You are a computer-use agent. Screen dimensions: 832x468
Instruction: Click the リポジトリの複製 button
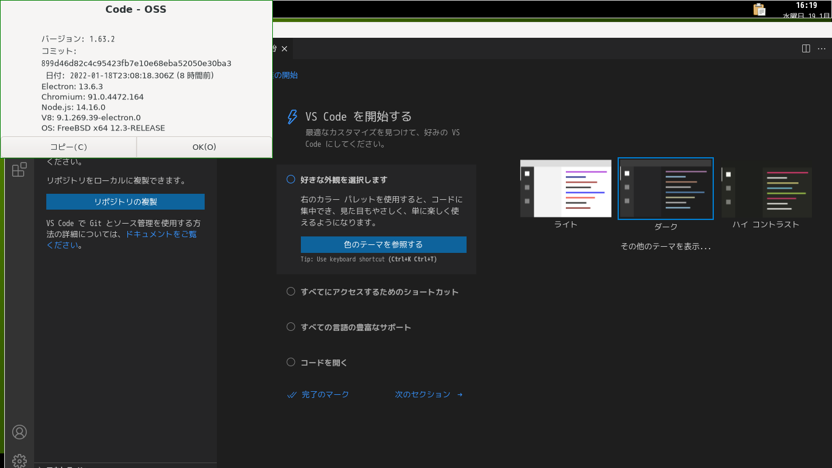coord(125,202)
